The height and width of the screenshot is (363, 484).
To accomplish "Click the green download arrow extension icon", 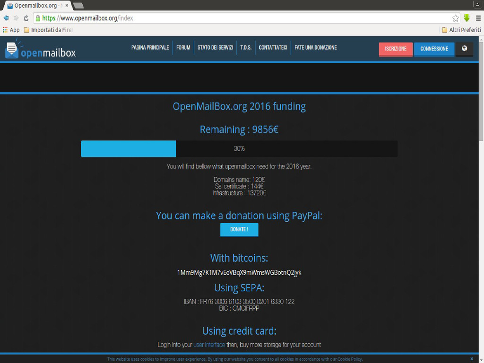I will (467, 18).
